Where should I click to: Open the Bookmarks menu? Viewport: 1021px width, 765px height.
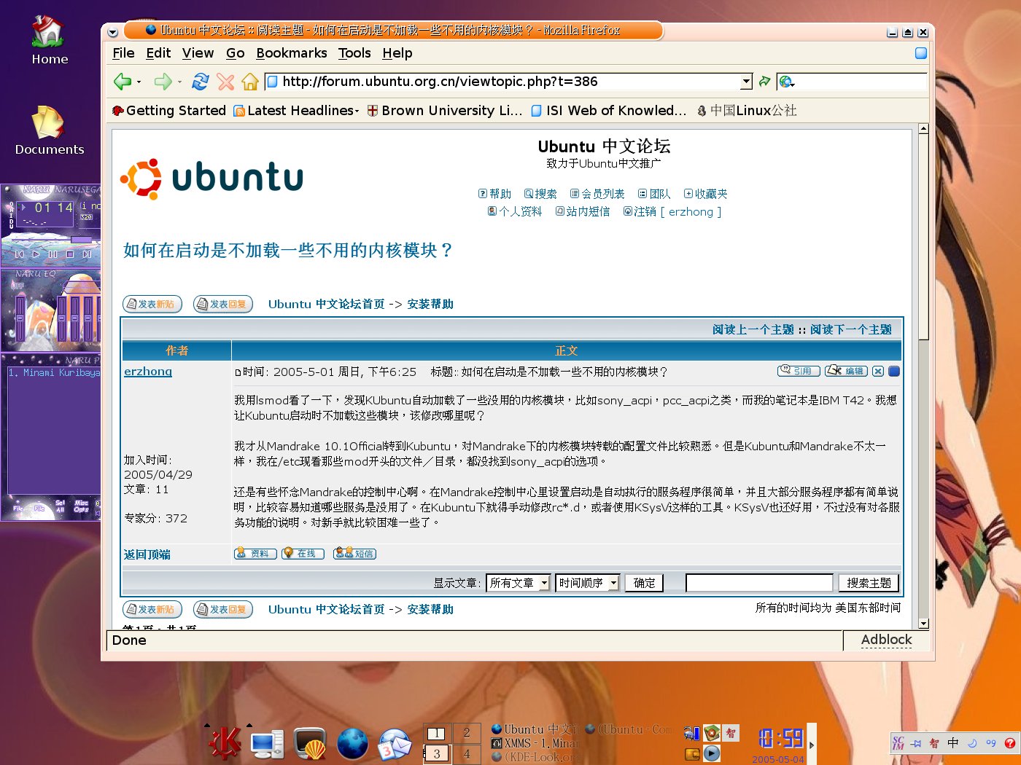coord(292,53)
